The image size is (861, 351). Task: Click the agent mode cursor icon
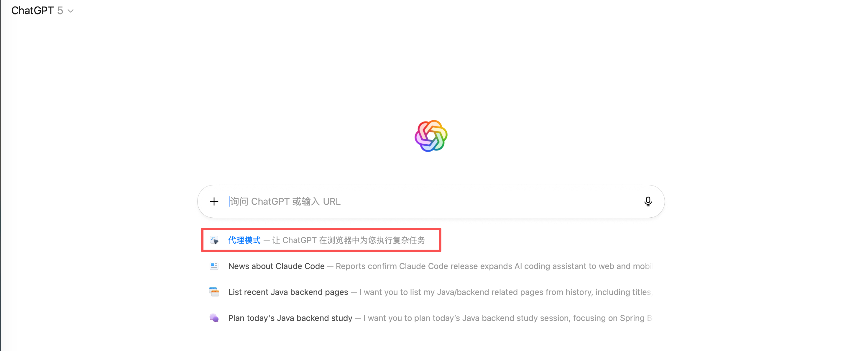pyautogui.click(x=214, y=240)
